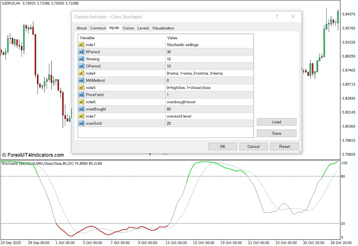
Task: Open the Levels tab
Action: point(143,28)
